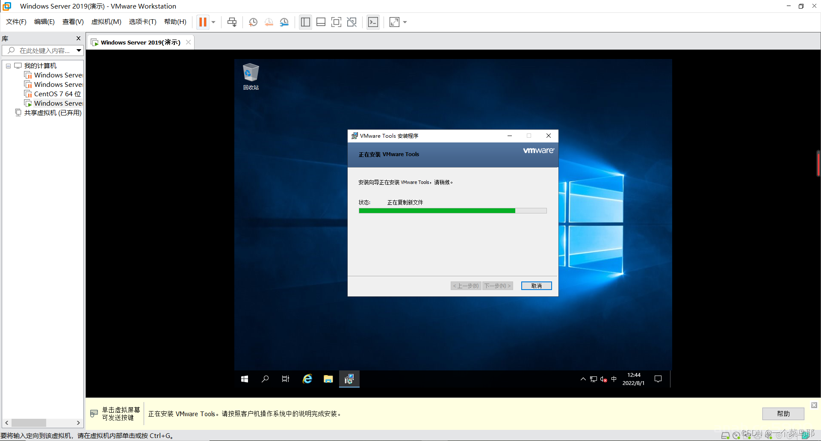Open the guest Action Center notifications
821x441 pixels.
[658, 379]
